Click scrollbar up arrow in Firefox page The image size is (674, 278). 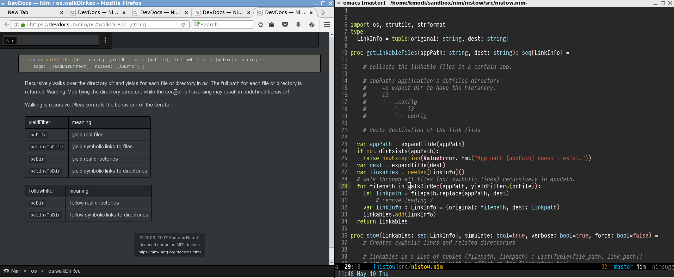pyautogui.click(x=332, y=34)
